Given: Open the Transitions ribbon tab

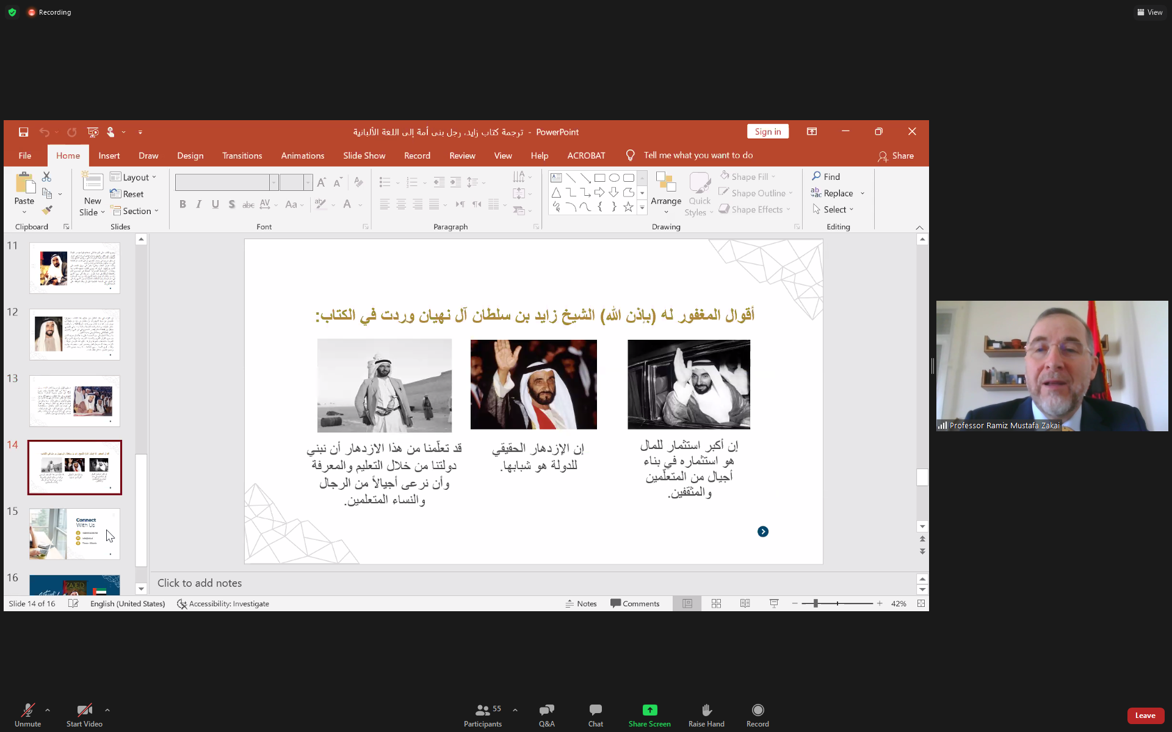Looking at the screenshot, I should tap(242, 156).
